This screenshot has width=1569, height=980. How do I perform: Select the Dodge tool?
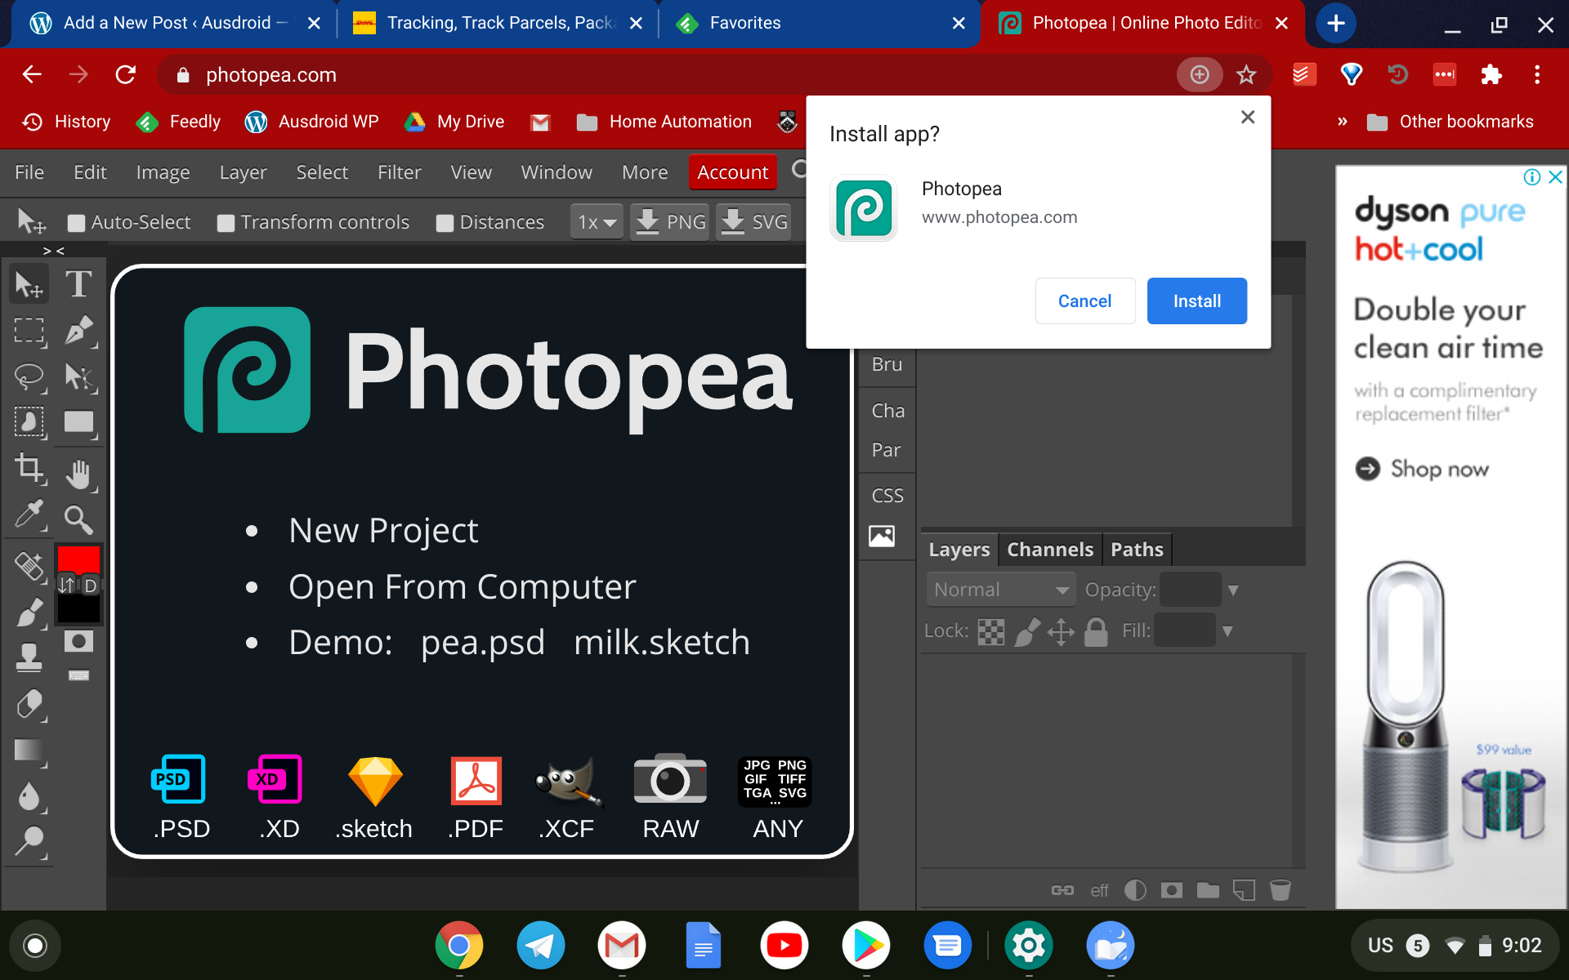tap(29, 841)
